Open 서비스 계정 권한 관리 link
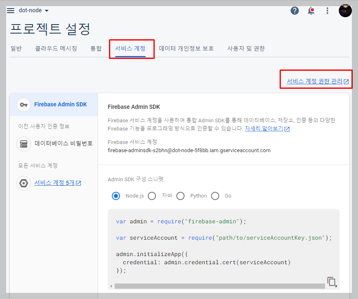 point(318,81)
